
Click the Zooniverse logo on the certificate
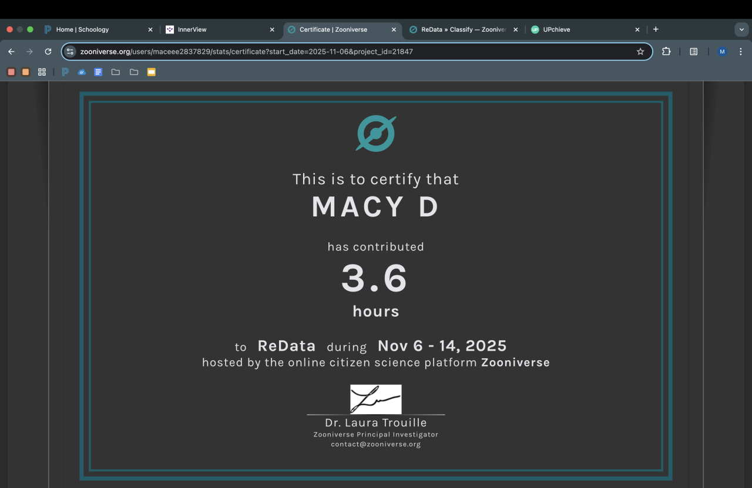[376, 133]
